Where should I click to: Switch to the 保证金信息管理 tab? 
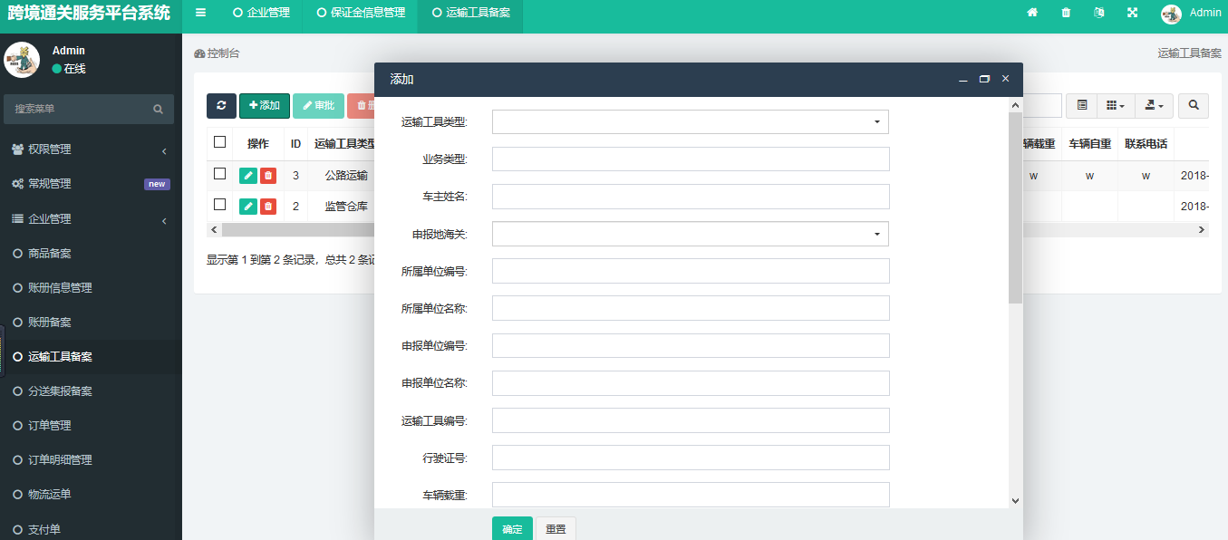coord(361,13)
